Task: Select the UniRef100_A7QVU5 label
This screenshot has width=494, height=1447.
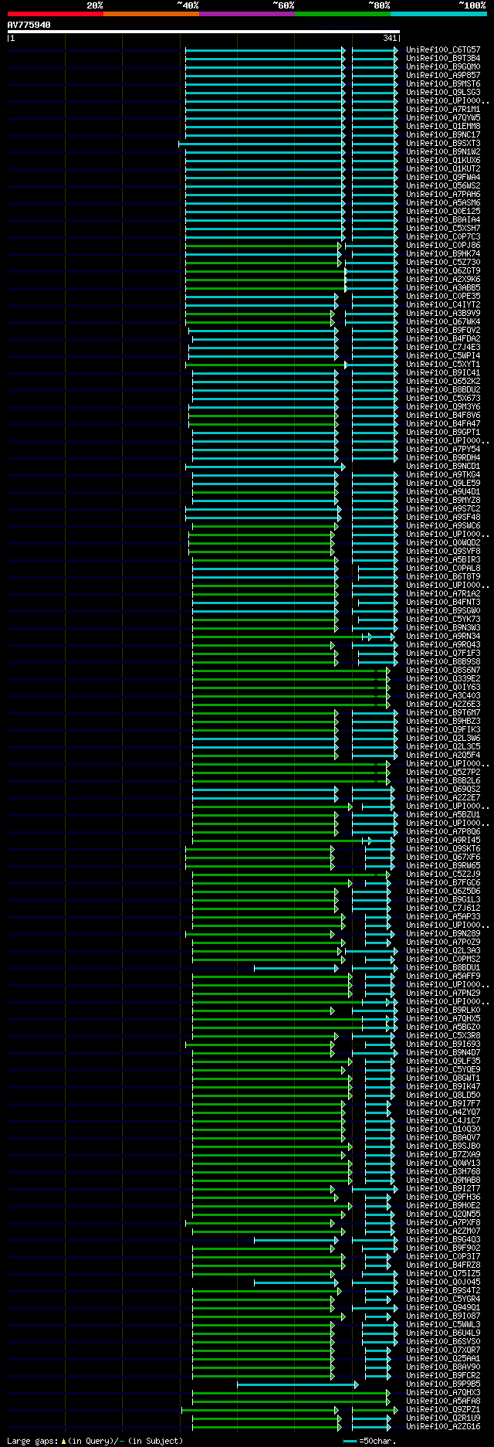Action: (x=443, y=117)
